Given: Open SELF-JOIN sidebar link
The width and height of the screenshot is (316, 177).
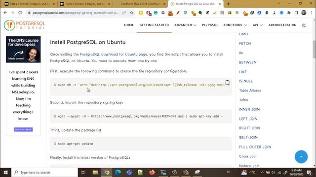Looking at the screenshot, I should pyautogui.click(x=248, y=138).
